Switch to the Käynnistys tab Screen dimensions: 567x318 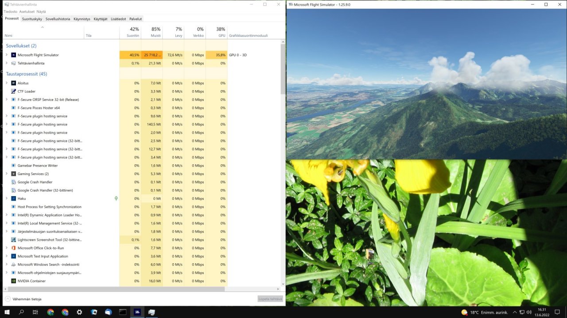[x=82, y=19]
